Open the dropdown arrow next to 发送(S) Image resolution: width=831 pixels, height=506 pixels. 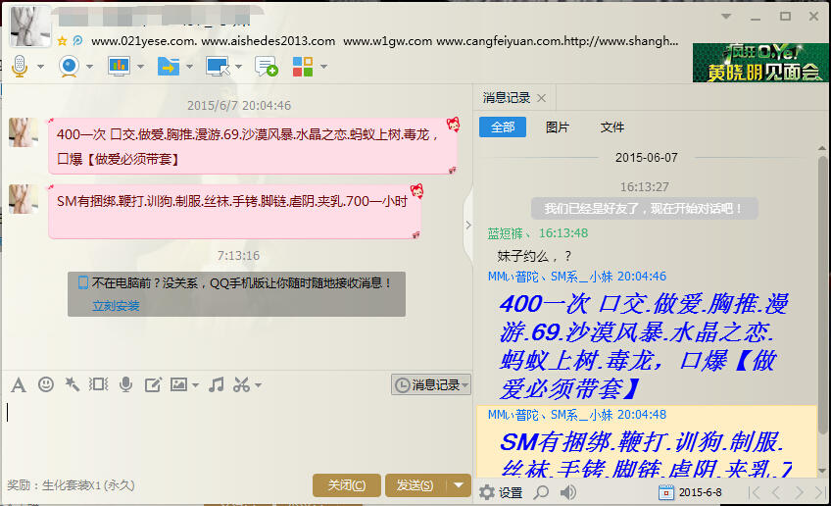pyautogui.click(x=460, y=485)
